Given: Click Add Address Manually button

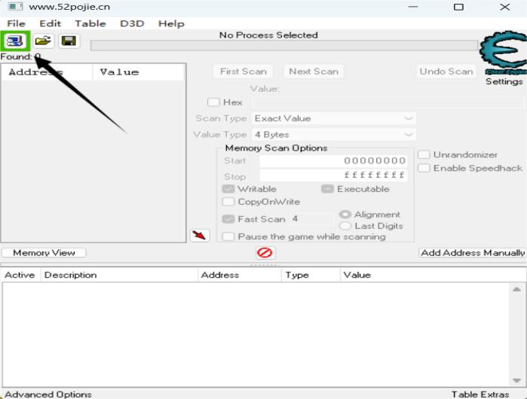Looking at the screenshot, I should click(x=472, y=253).
